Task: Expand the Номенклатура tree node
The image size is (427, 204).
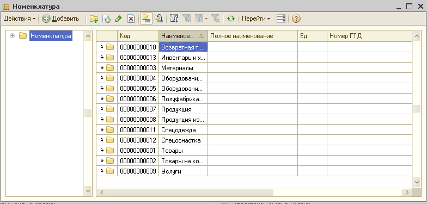Action: point(12,36)
